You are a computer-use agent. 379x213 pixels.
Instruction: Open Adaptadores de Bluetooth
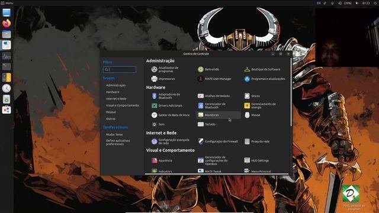click(166, 96)
